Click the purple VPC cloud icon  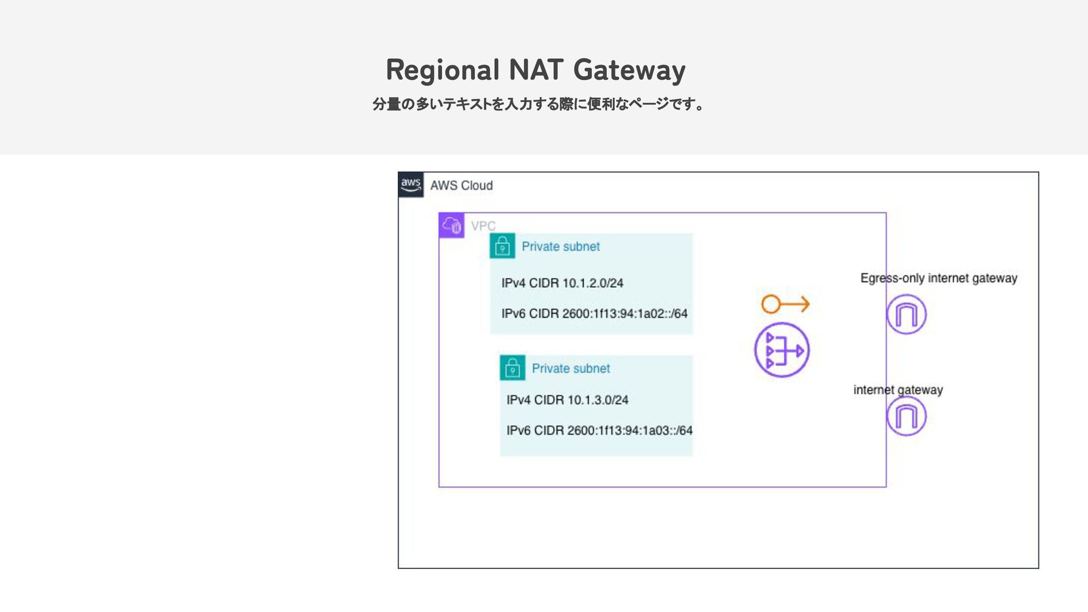(x=452, y=226)
